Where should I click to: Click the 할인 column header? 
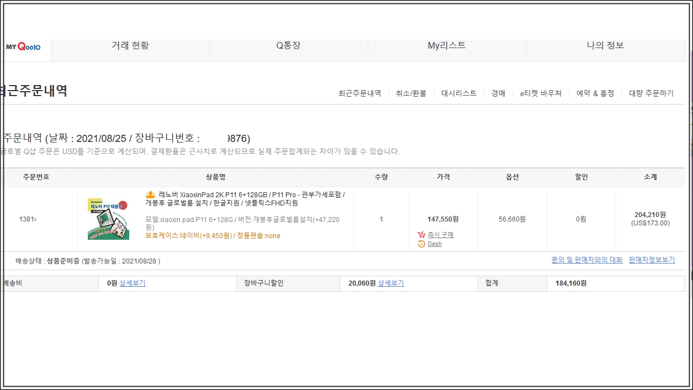click(x=581, y=177)
